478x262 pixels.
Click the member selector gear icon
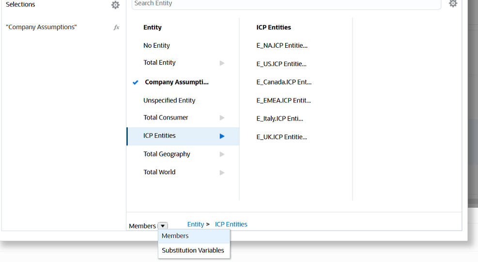point(453,3)
